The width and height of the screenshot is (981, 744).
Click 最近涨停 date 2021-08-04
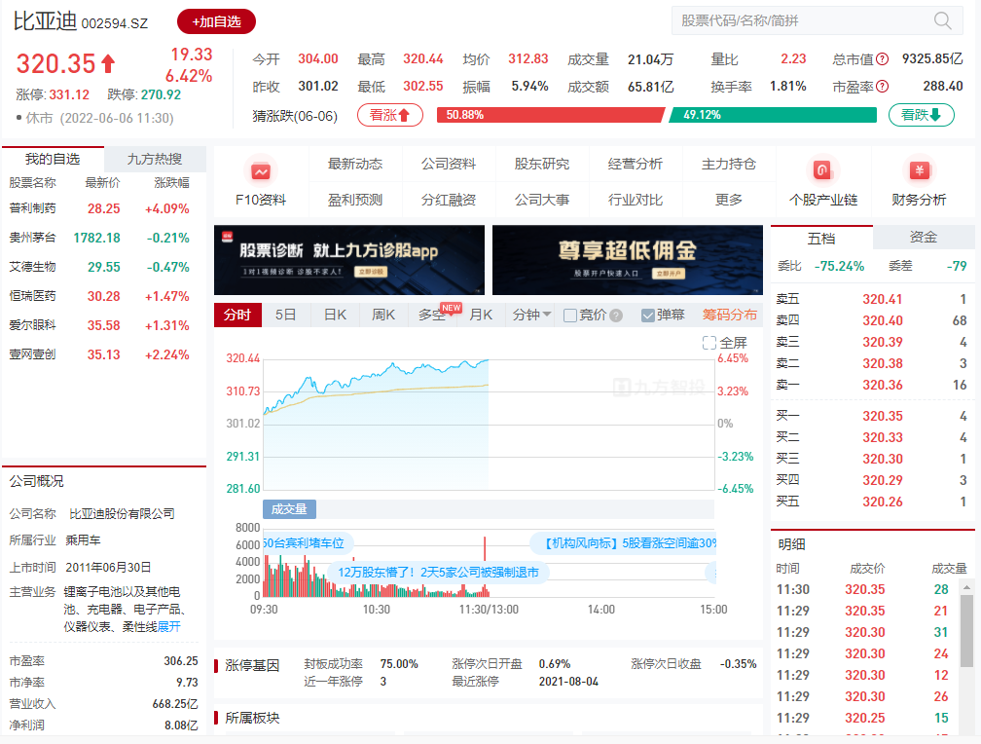pos(568,682)
